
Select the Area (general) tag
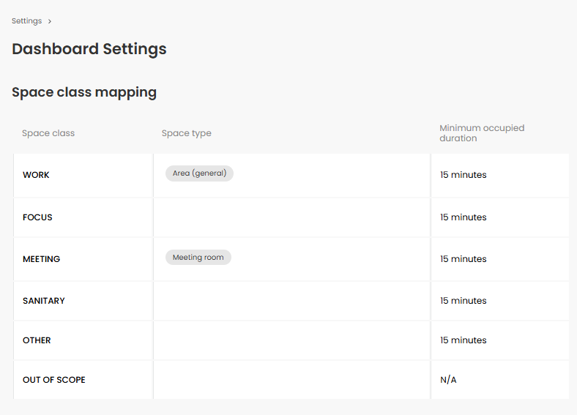[x=199, y=173]
